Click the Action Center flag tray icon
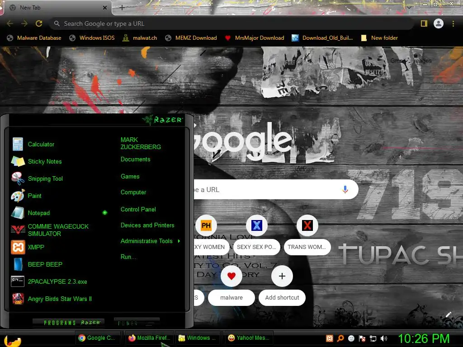463x347 pixels. 362,338
